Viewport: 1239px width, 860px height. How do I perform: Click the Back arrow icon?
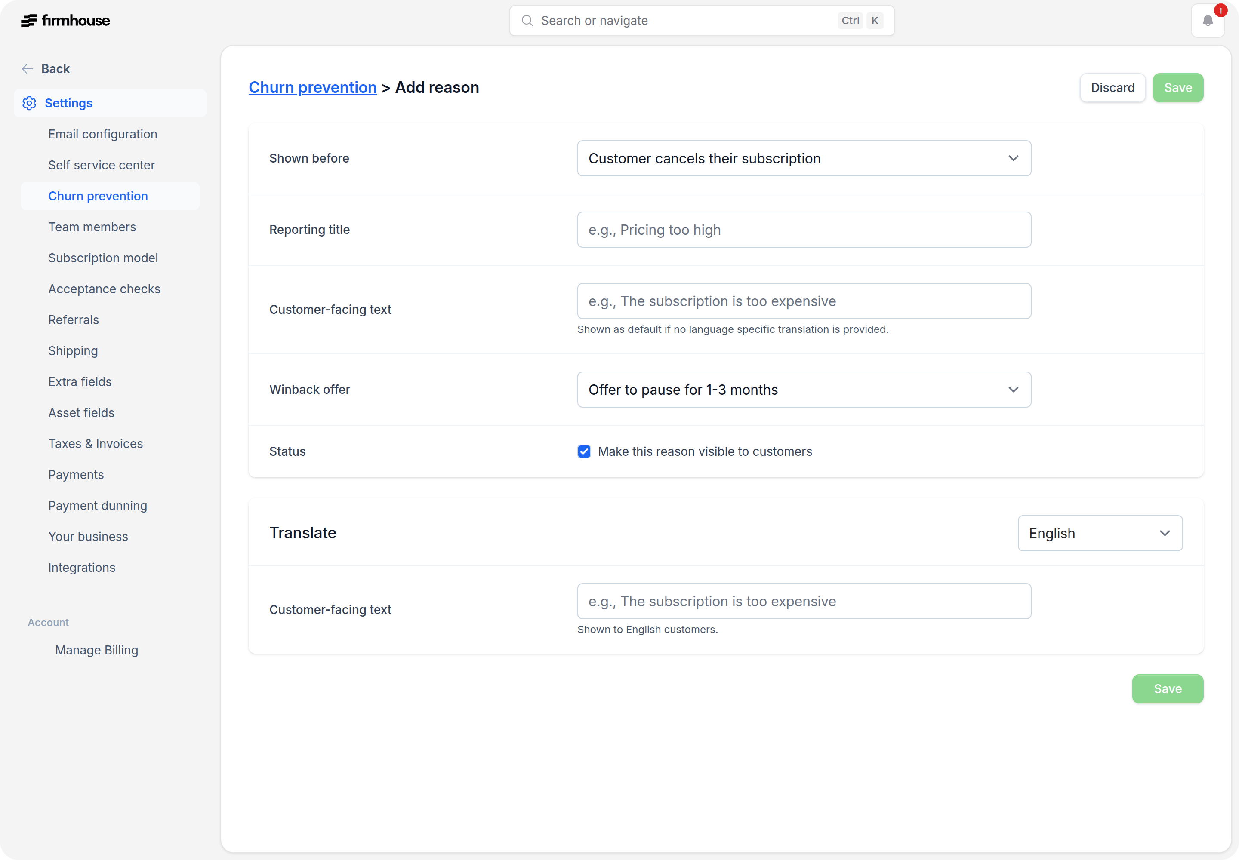point(28,69)
